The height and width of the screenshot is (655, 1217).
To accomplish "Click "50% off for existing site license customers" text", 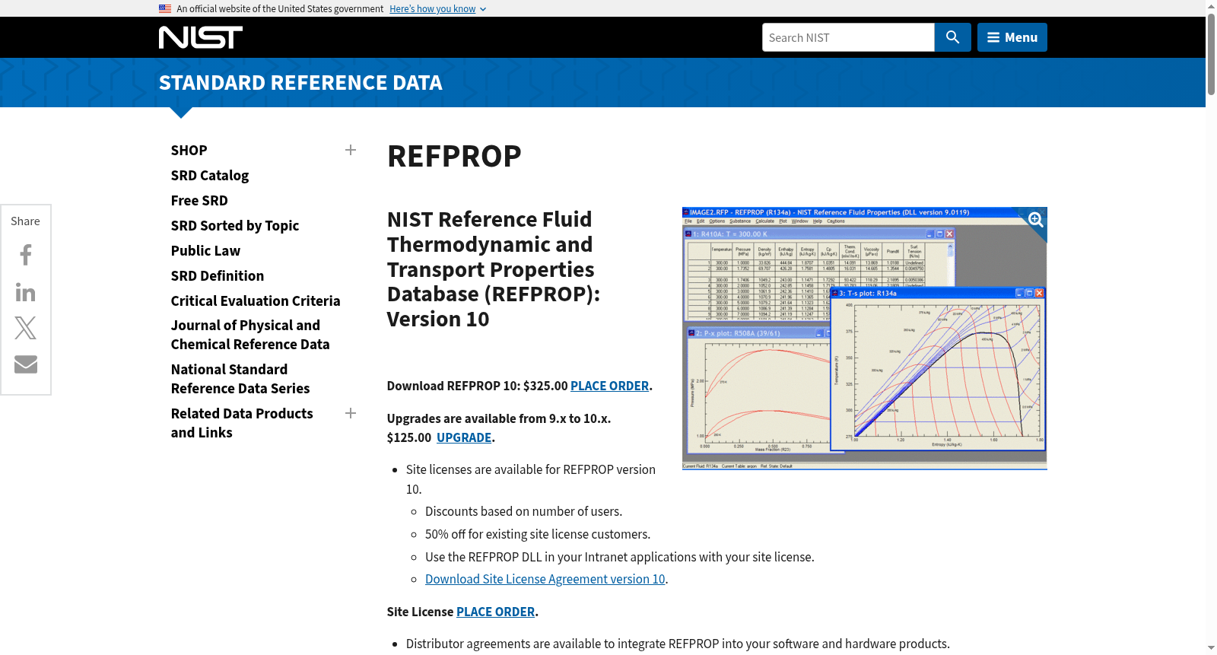I will coord(538,534).
